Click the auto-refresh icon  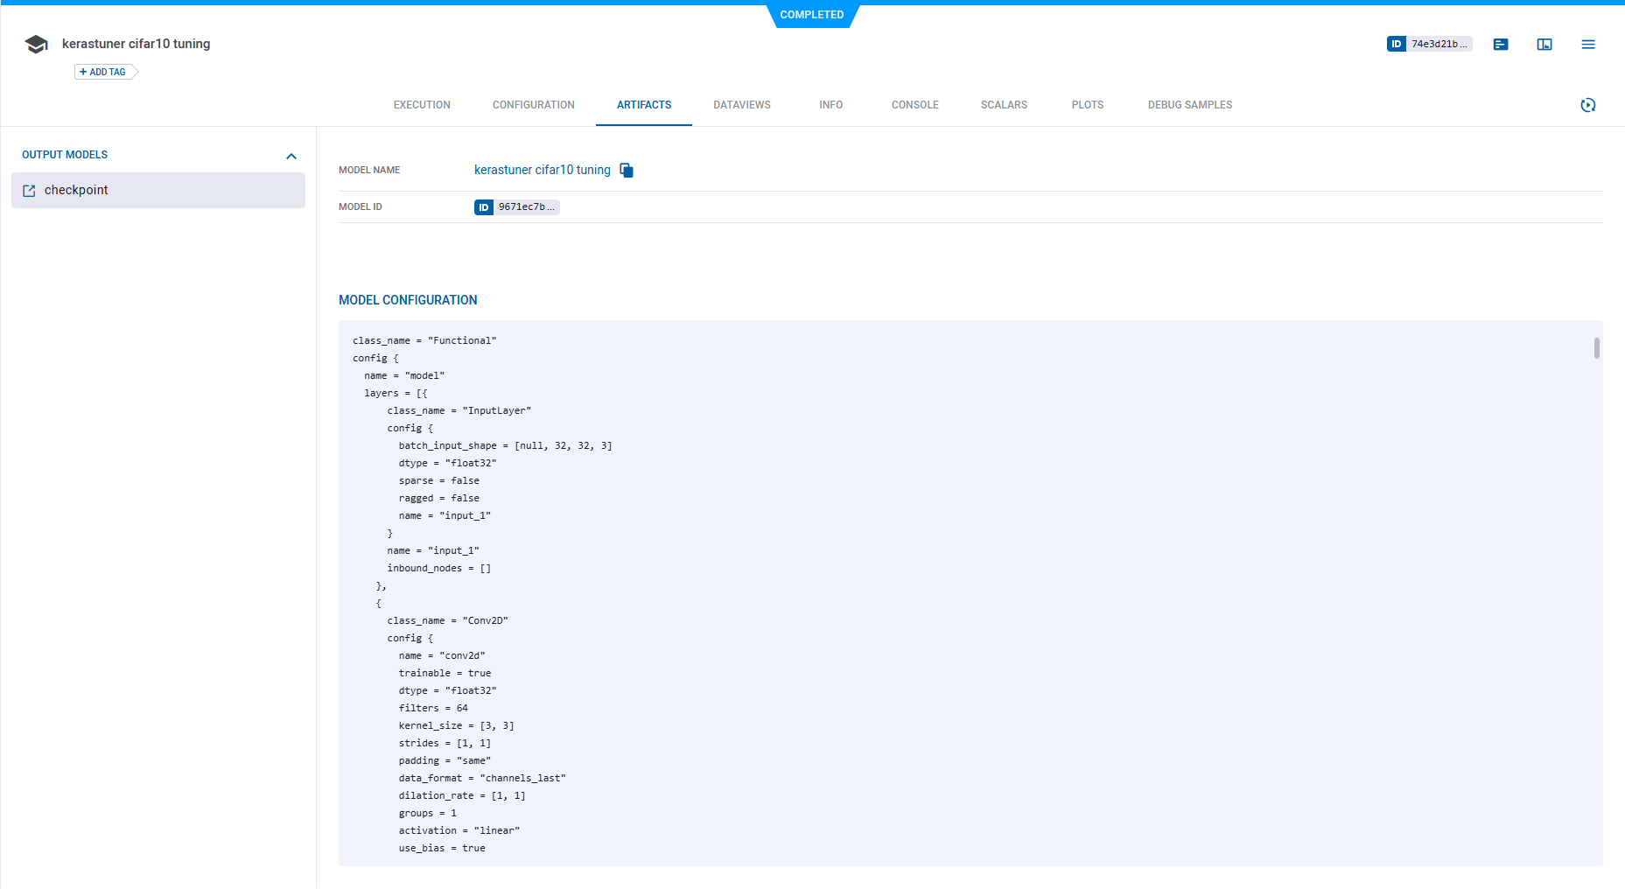(1587, 105)
